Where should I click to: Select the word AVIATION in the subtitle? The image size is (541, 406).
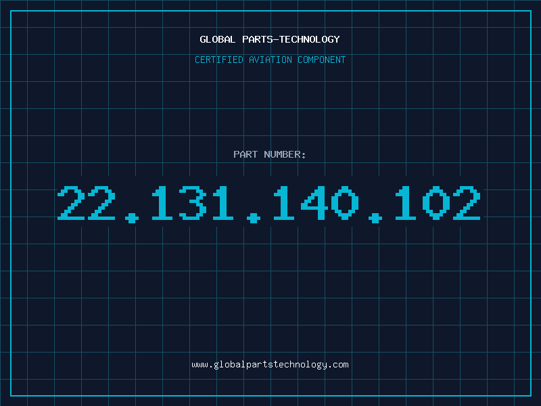[x=270, y=60]
